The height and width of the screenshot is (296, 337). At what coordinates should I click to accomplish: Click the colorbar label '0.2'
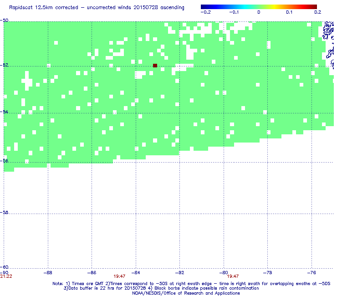[318, 12]
